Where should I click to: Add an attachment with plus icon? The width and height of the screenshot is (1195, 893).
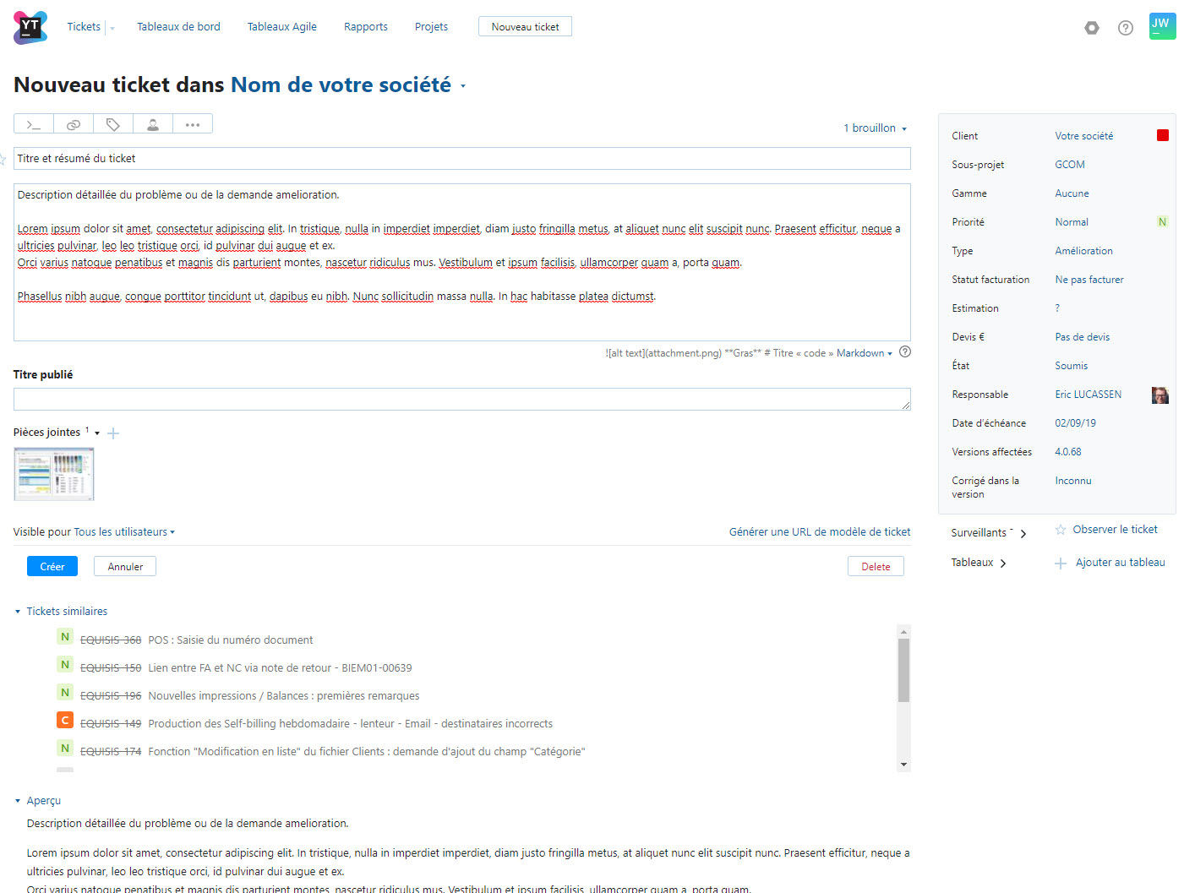pos(113,433)
